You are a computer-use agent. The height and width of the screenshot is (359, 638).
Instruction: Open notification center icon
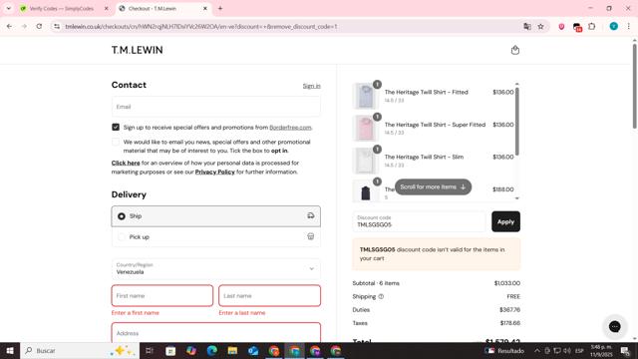click(x=625, y=350)
